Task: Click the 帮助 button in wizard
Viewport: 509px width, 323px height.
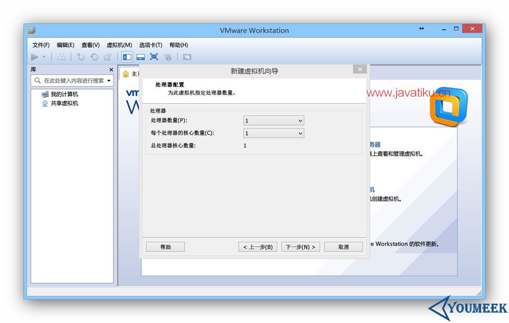Action: 165,247
